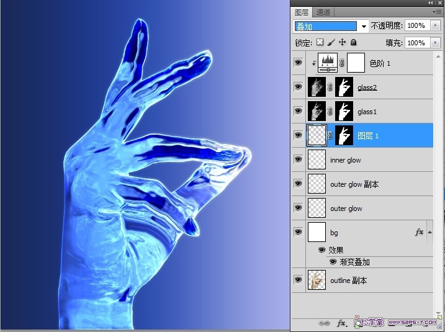Image resolution: width=445 pixels, height=332 pixels.
Task: Click the 填充 100% value field
Action: [x=418, y=43]
